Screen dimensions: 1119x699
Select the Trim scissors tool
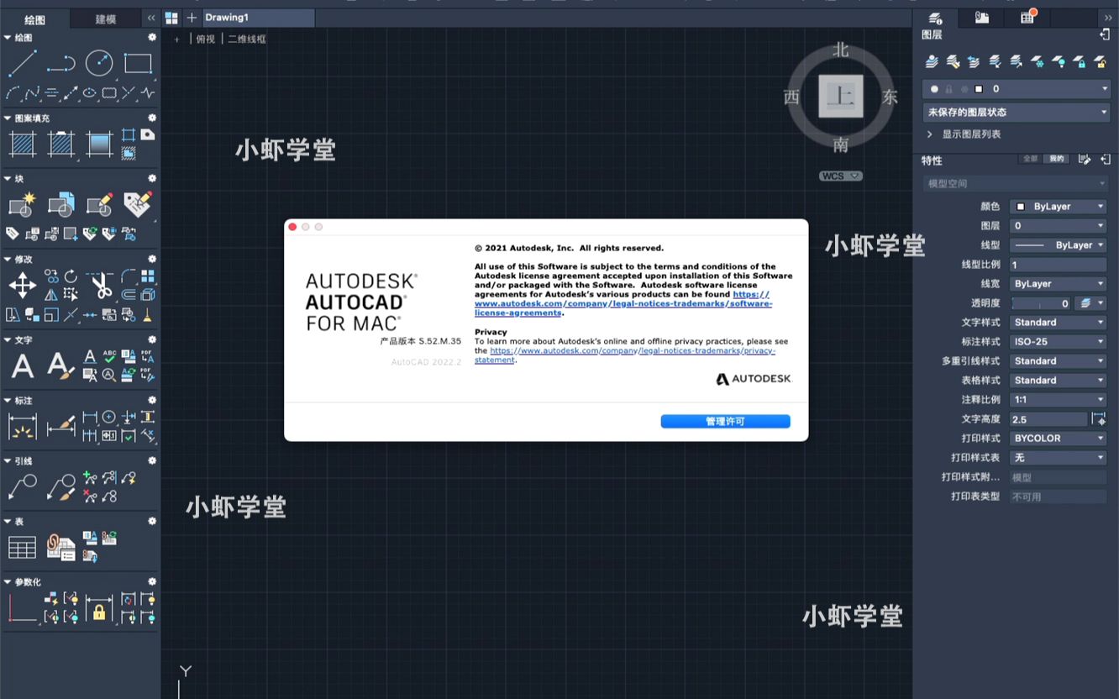(101, 286)
